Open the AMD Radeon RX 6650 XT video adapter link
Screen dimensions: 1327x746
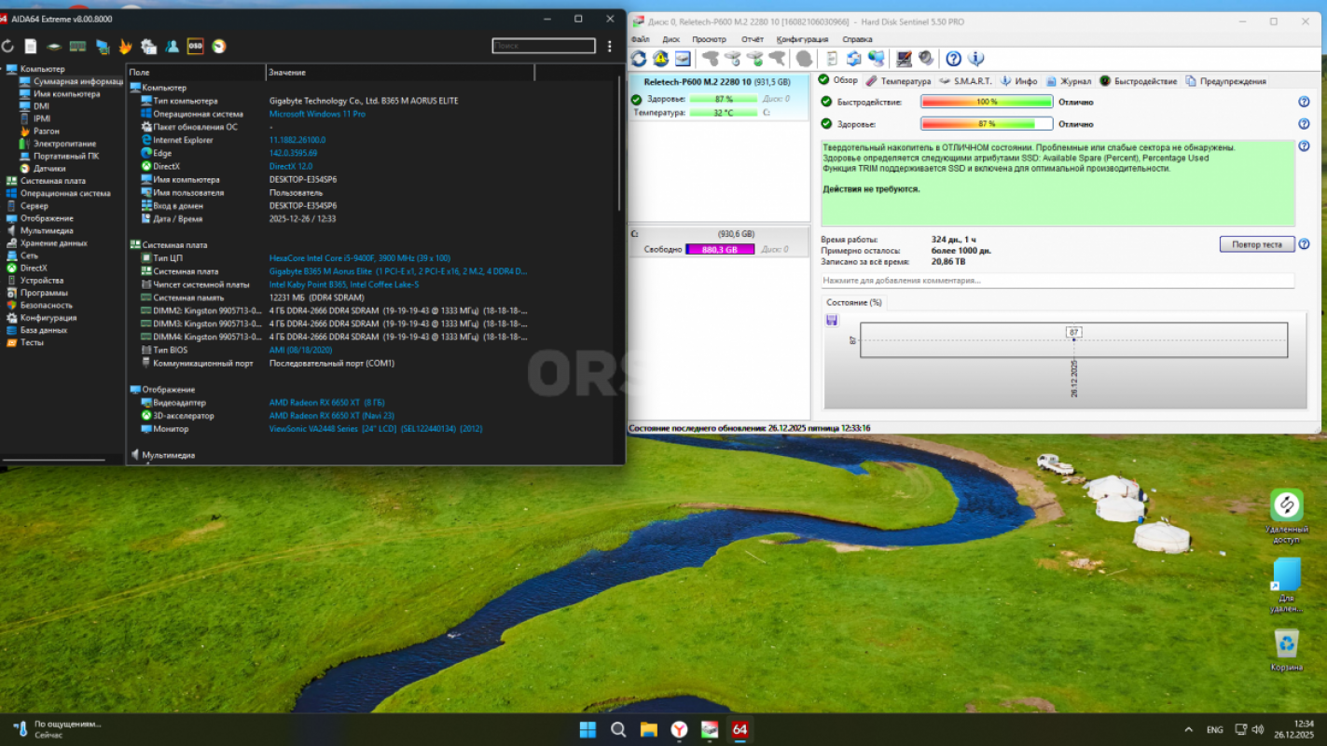point(322,402)
